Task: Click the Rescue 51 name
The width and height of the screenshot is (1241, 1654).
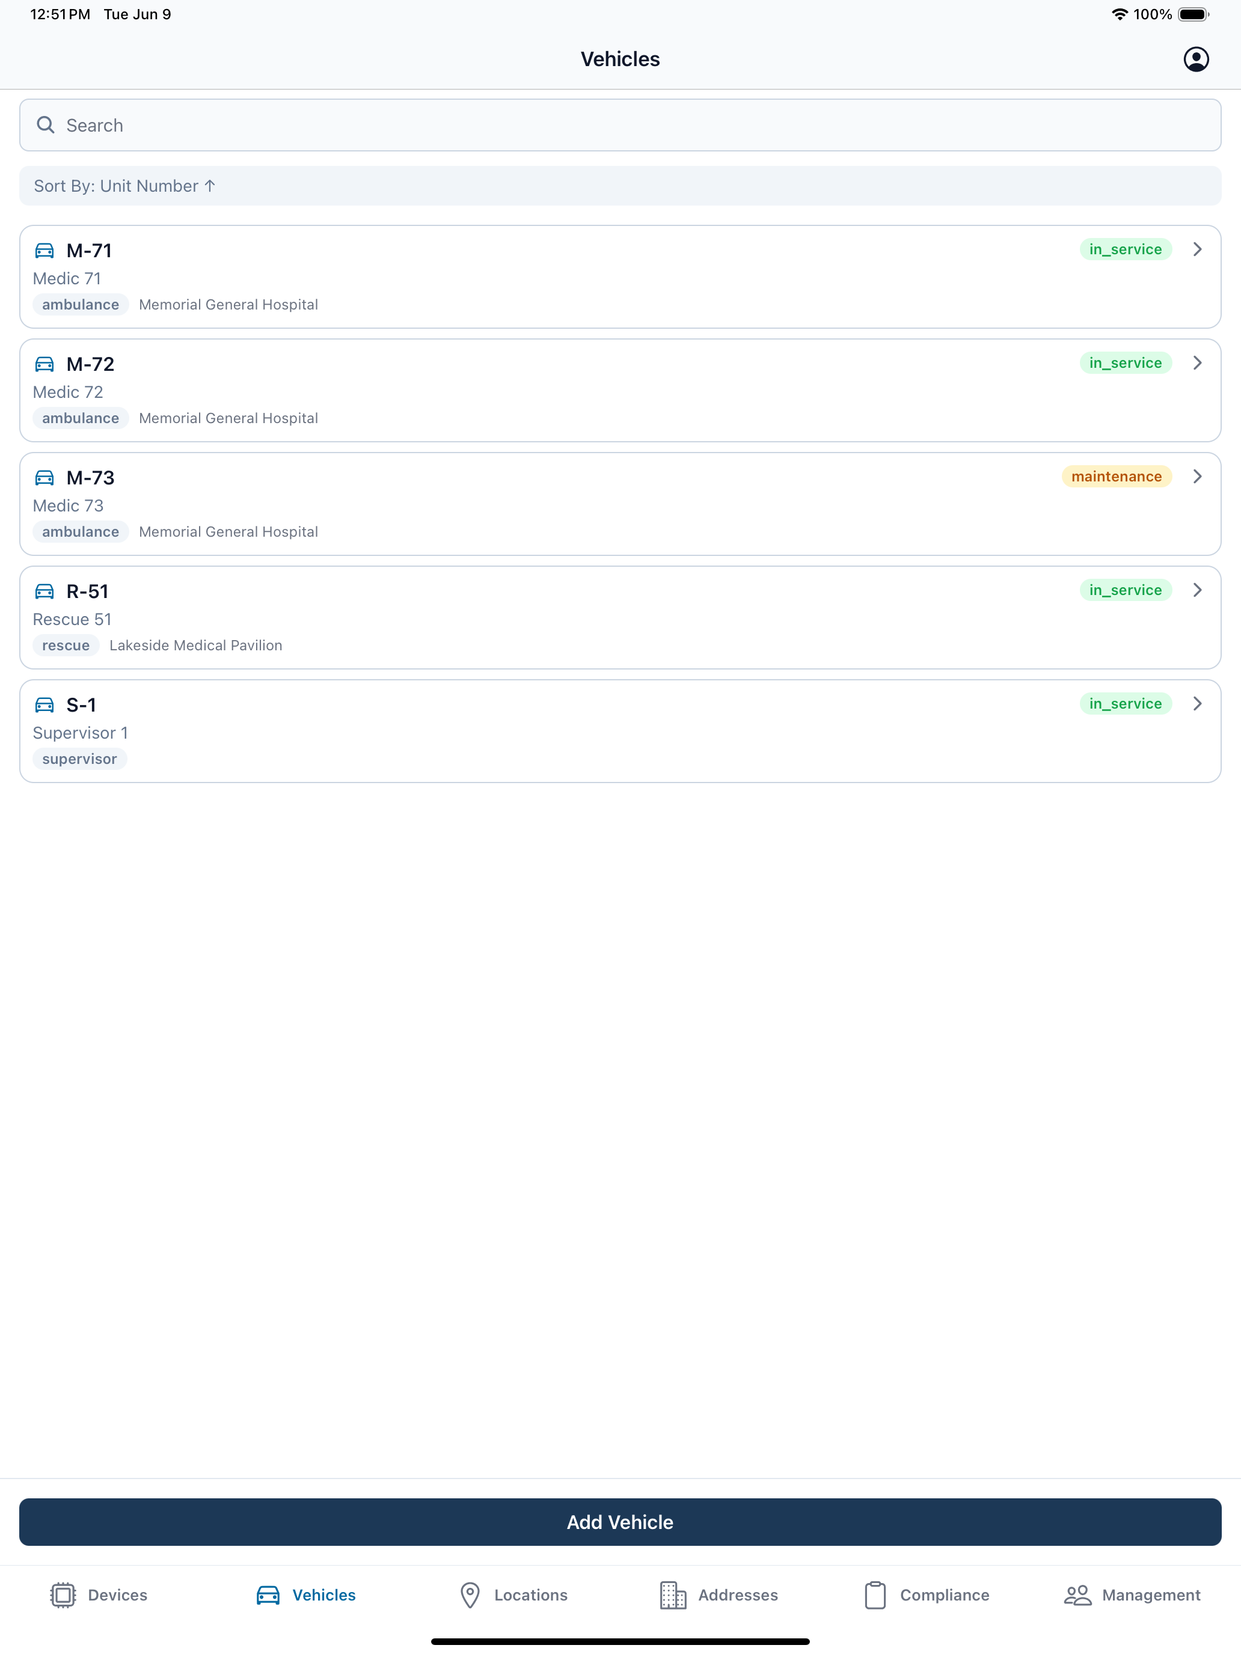Action: coord(72,619)
